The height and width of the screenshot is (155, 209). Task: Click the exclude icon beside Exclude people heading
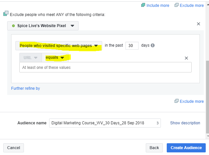pos(6,13)
